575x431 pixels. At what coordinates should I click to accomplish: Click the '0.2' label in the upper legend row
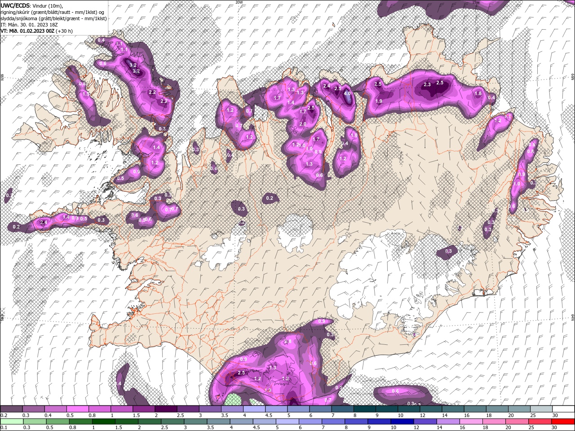click(x=4, y=415)
